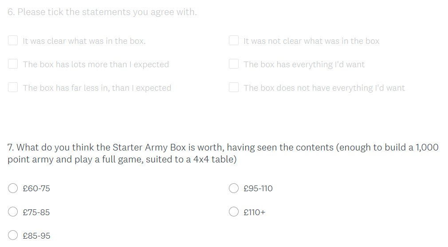Select the £60-75 radio button
The image size is (448, 247).
click(x=13, y=189)
